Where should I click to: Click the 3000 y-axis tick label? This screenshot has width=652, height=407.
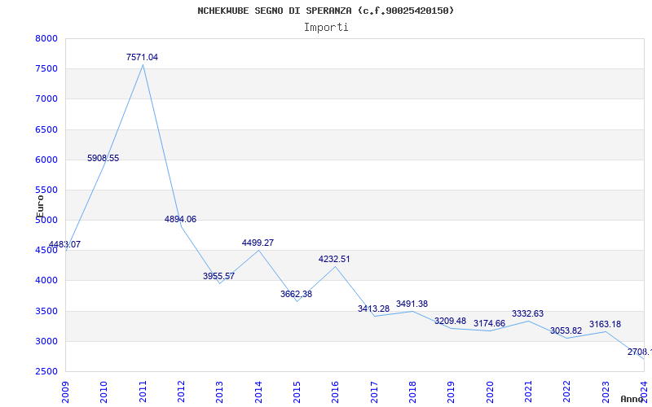46,341
